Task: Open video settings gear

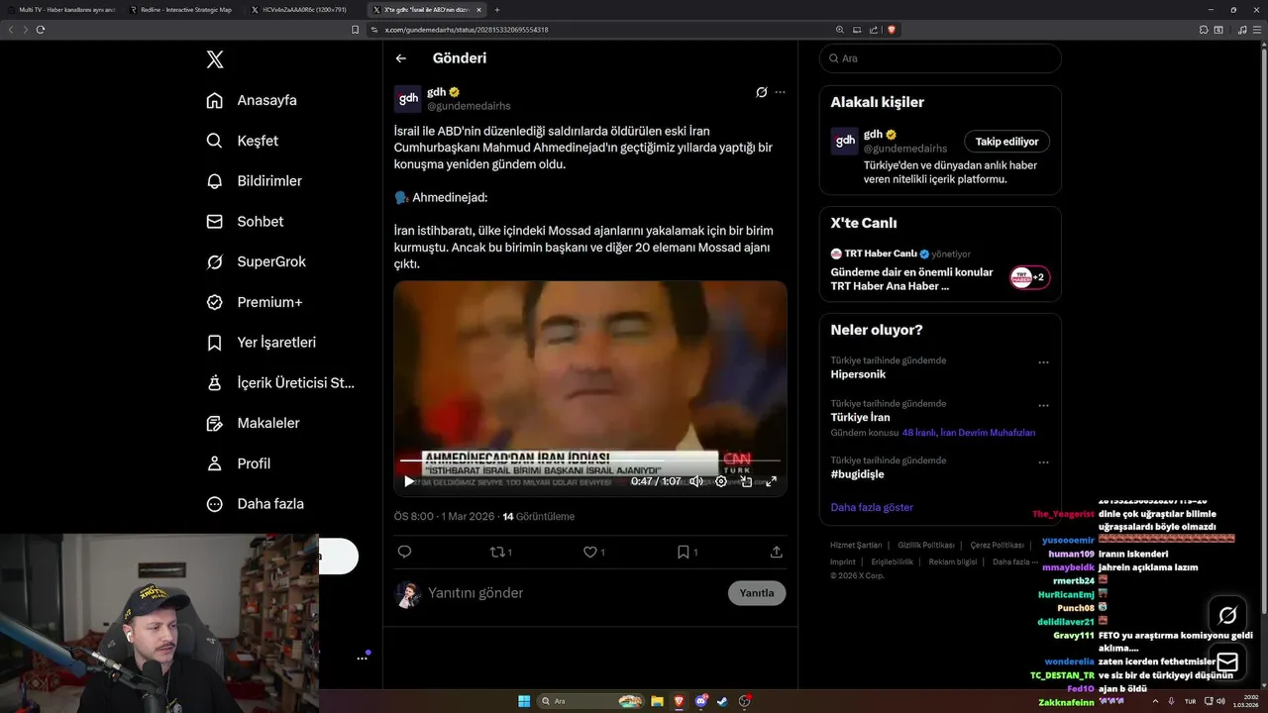Action: [721, 481]
